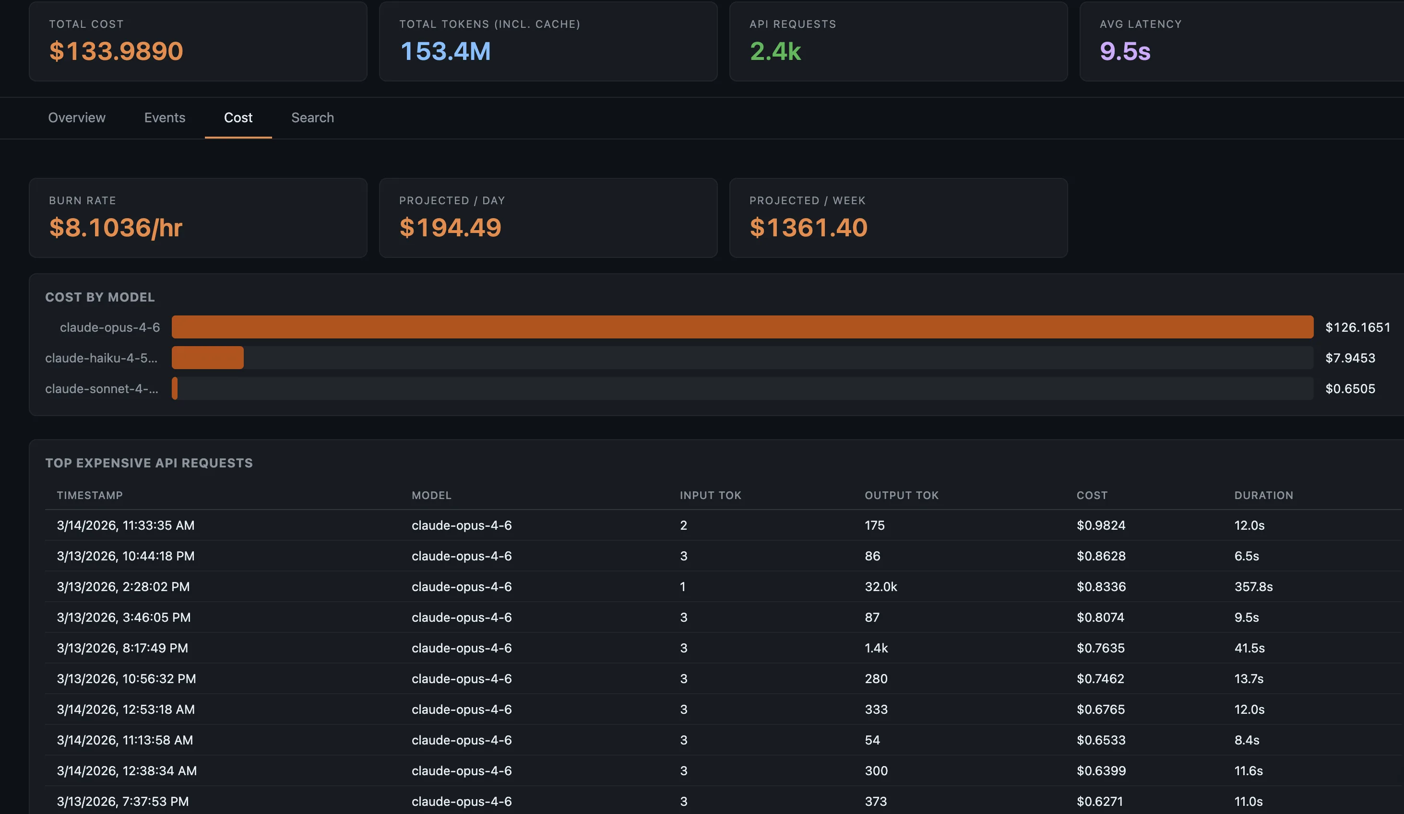Select the Cost tab

click(x=238, y=117)
